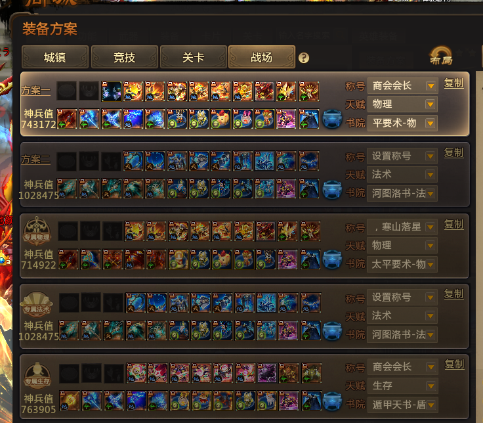This screenshot has height=423, width=483.
Task: Open the 生存 talent dropdown
Action: [x=403, y=386]
